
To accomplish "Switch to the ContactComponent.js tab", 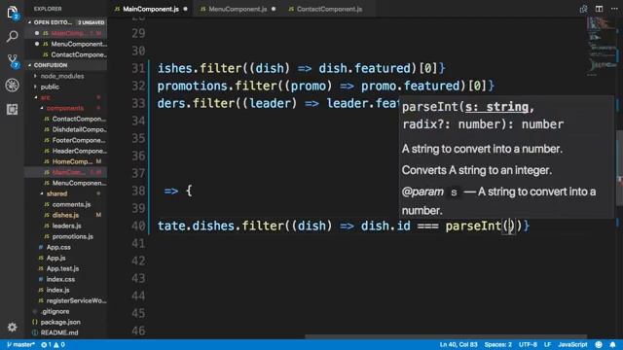I will pyautogui.click(x=329, y=9).
